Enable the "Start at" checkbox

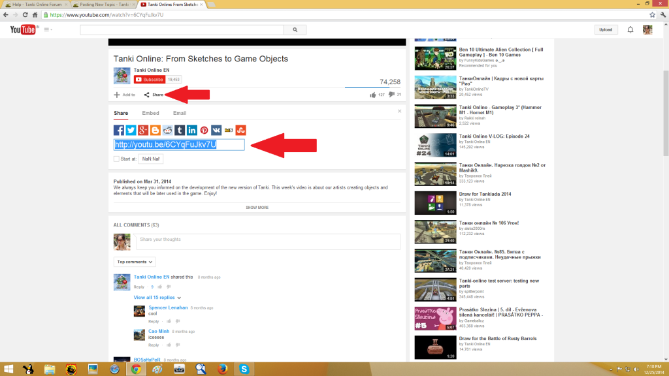tap(116, 159)
